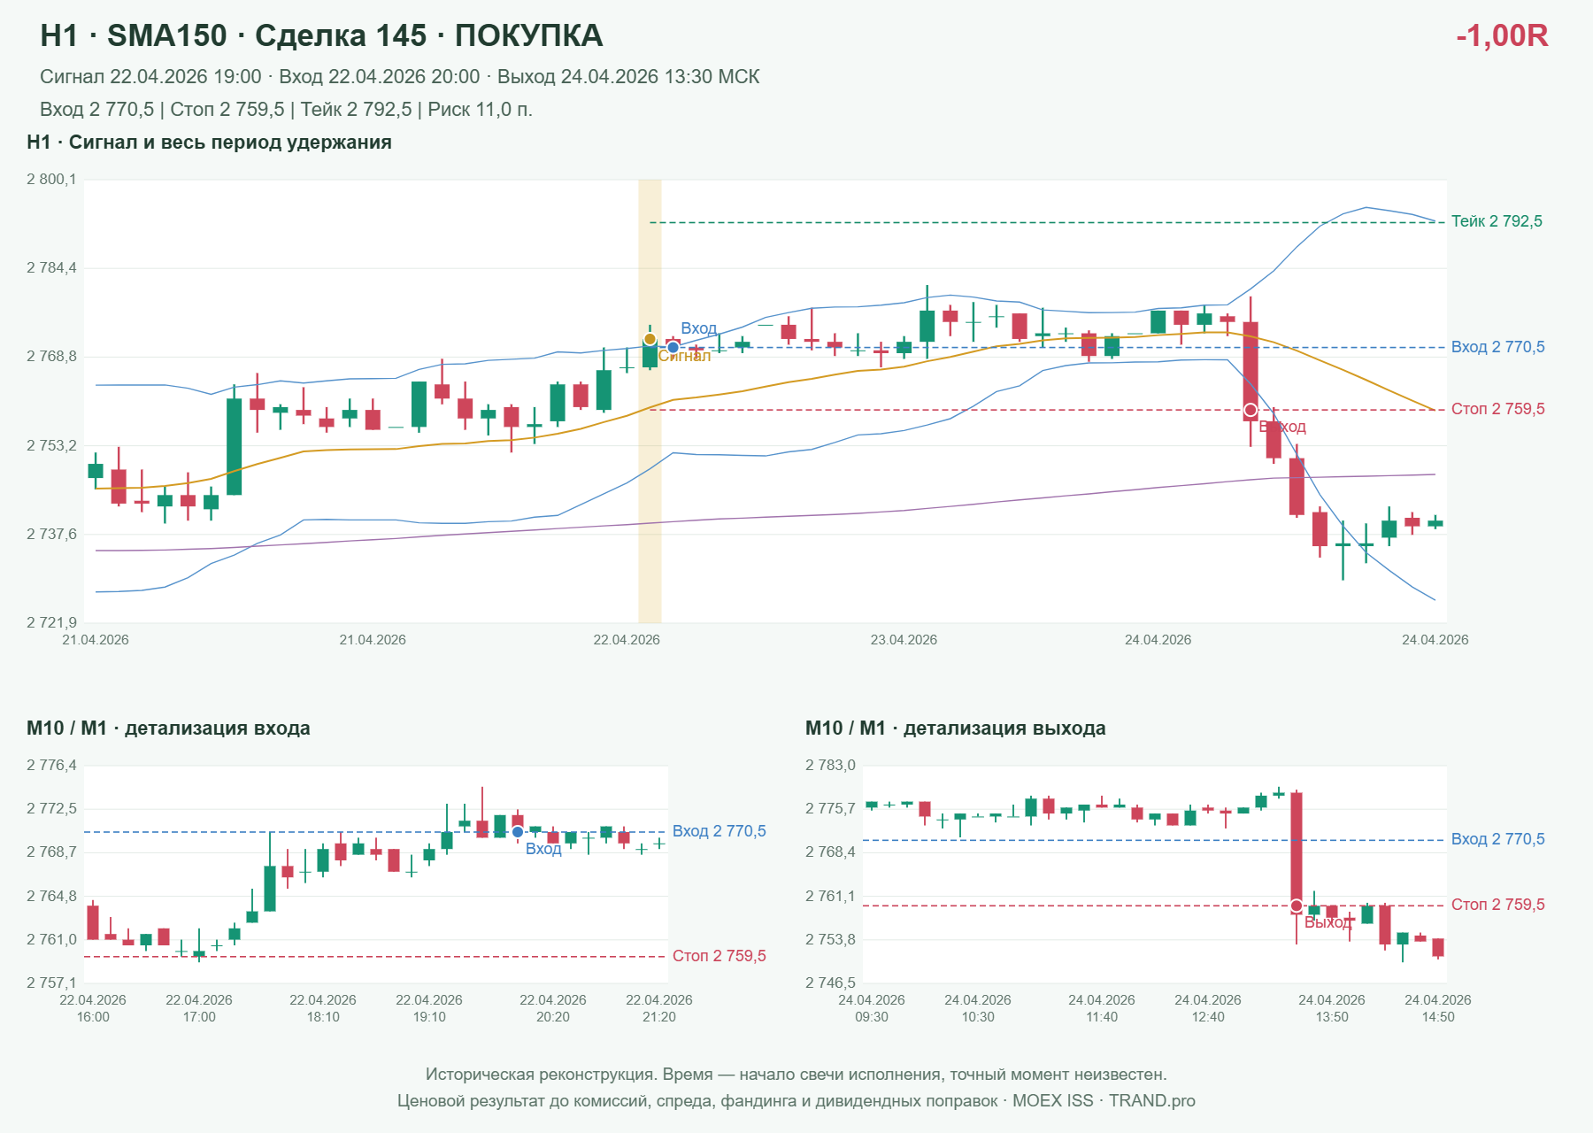The width and height of the screenshot is (1593, 1133).
Task: Click the blue Вход marker on the H1 chart
Action: click(673, 347)
